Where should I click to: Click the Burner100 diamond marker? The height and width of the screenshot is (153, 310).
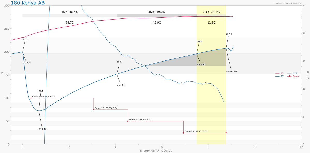[x=31, y=98]
